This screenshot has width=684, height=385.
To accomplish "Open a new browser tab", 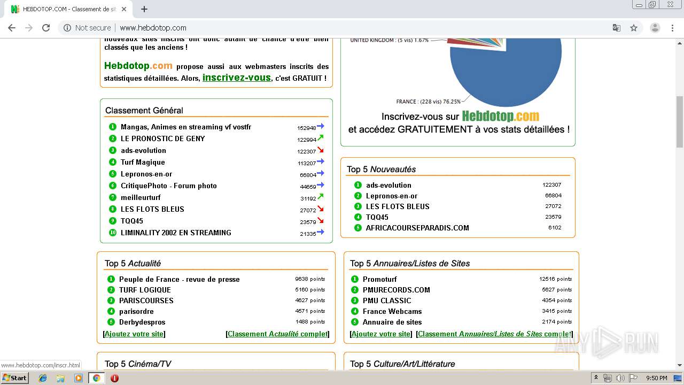I will tap(144, 9).
